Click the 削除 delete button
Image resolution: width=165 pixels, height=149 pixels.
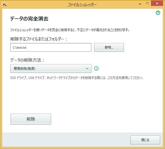(31, 119)
